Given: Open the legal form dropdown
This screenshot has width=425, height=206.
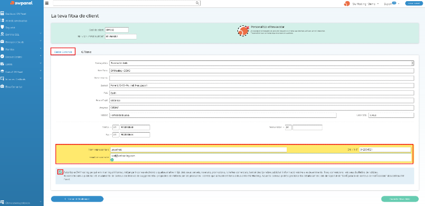Looking at the screenshot, I should (262, 63).
